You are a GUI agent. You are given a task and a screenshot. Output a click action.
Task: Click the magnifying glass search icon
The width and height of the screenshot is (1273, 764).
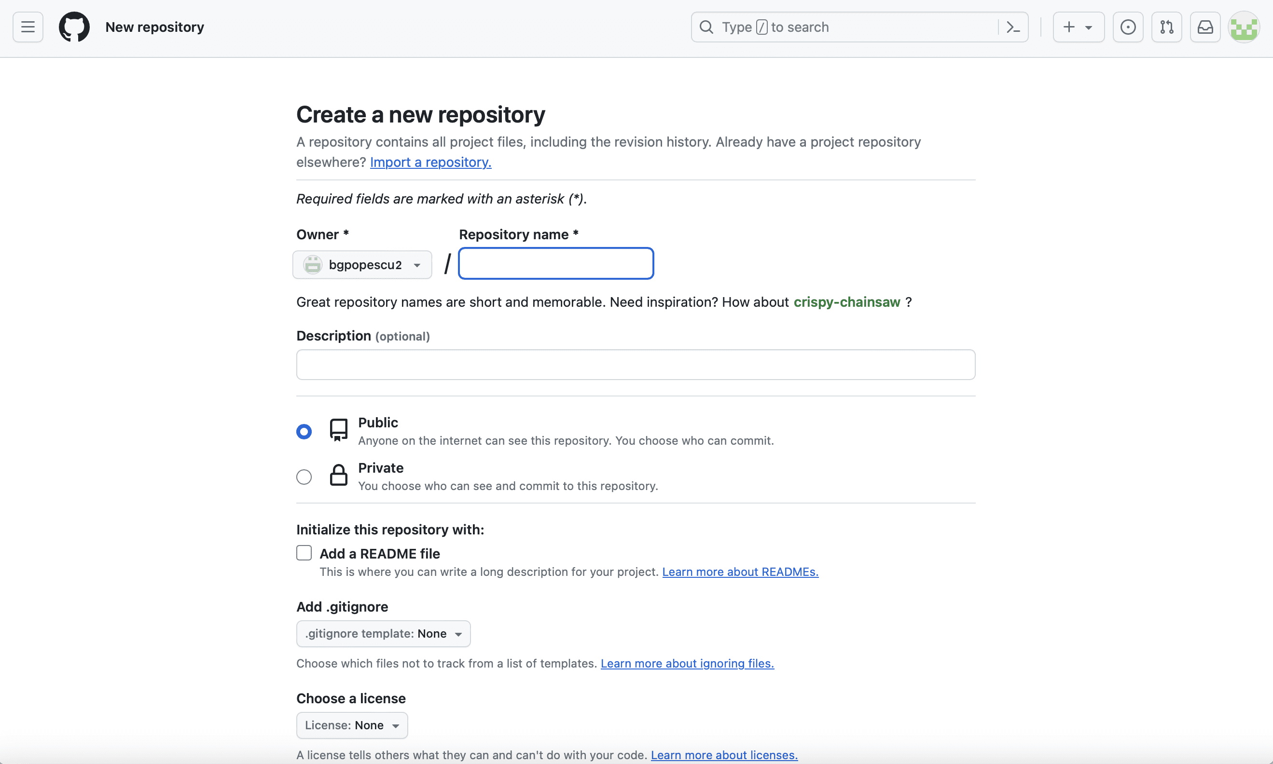(x=706, y=27)
